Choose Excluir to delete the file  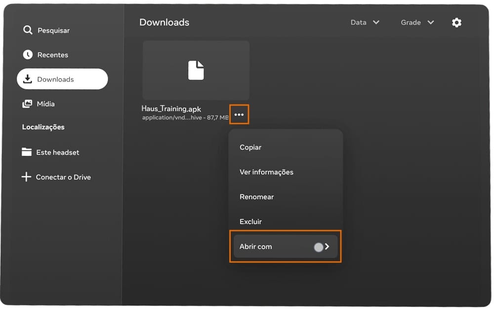250,222
